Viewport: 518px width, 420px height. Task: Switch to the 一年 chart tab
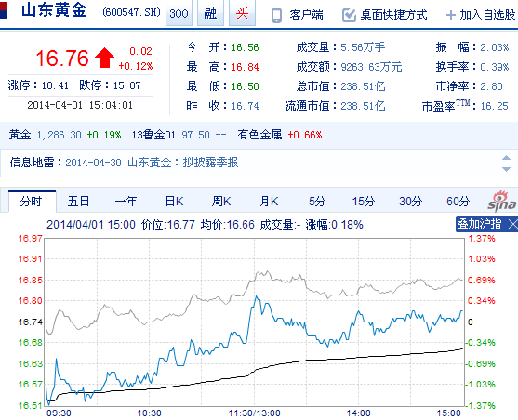click(x=126, y=201)
